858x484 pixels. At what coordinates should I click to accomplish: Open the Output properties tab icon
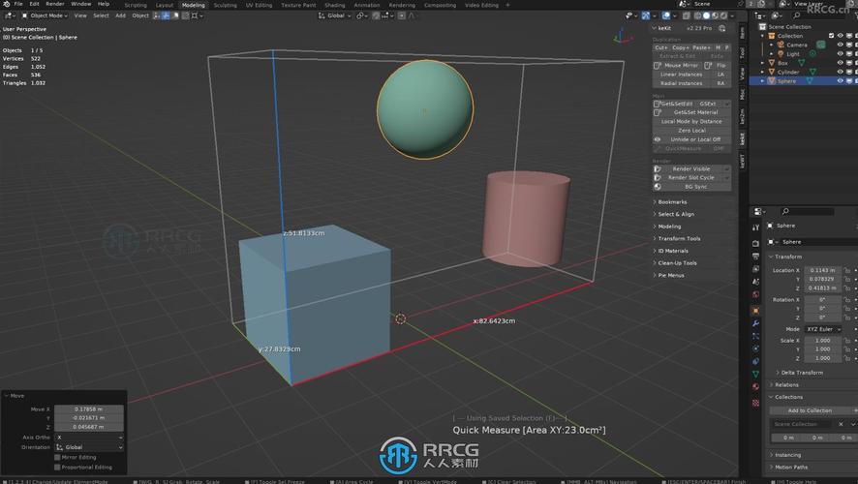[755, 256]
